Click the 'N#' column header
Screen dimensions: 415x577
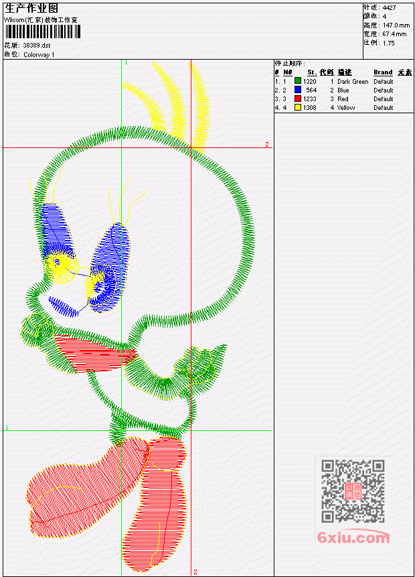tap(288, 72)
